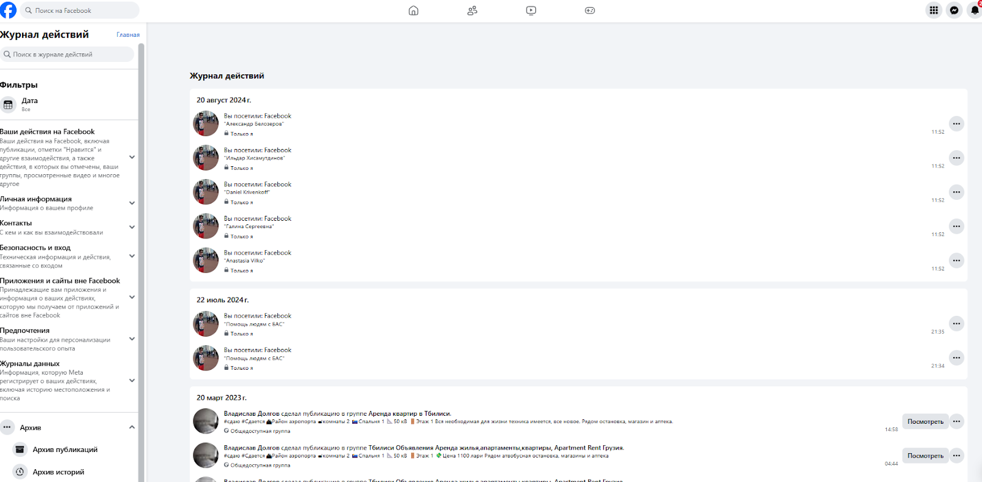Open options for 14:58 publication entry
982x482 pixels.
pos(956,421)
